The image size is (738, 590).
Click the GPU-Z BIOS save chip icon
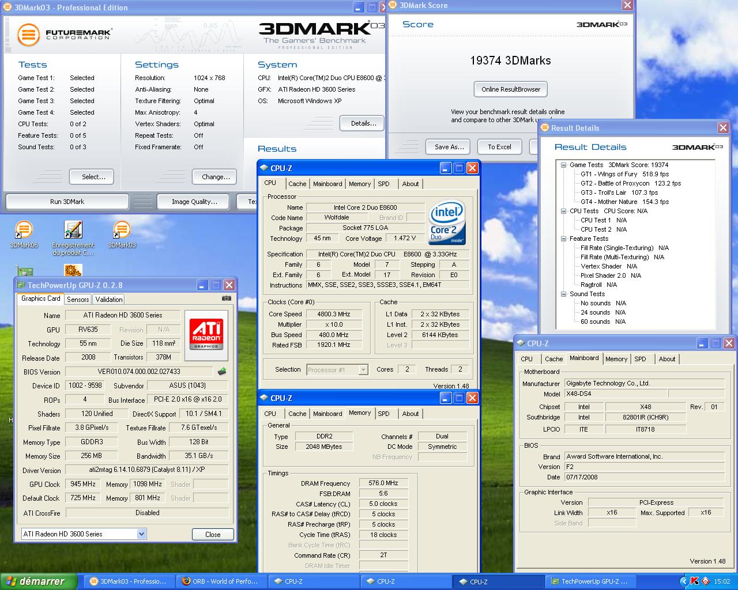(x=221, y=372)
